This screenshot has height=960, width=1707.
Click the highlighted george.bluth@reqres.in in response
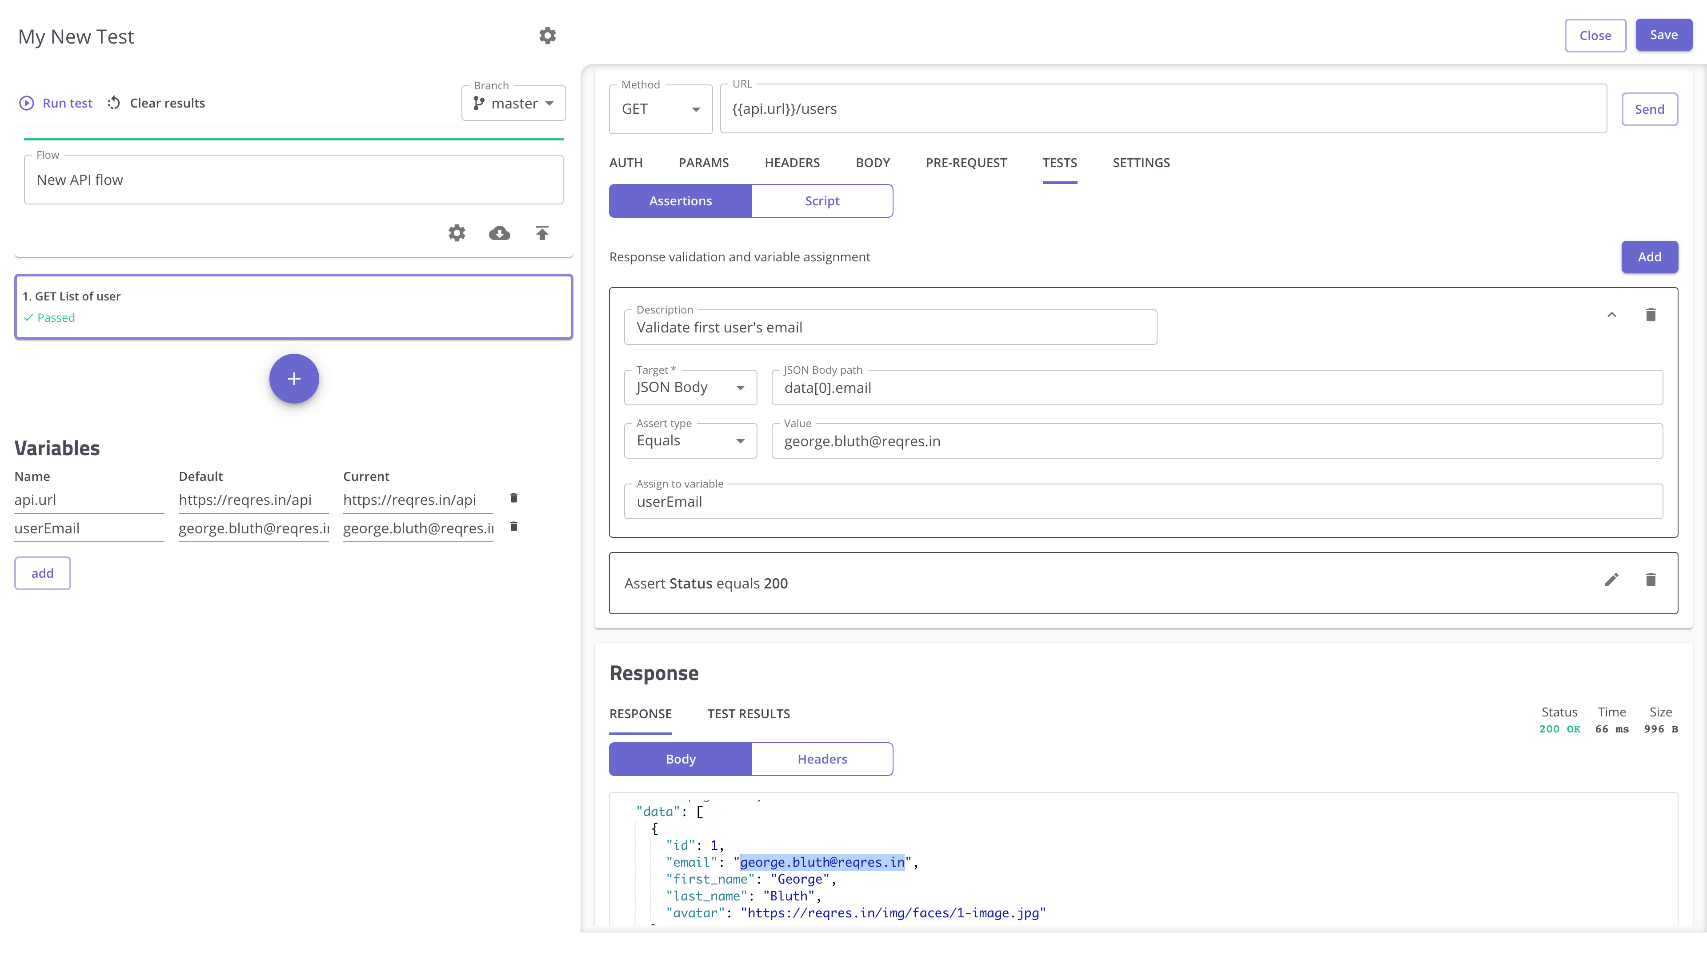[821, 862]
